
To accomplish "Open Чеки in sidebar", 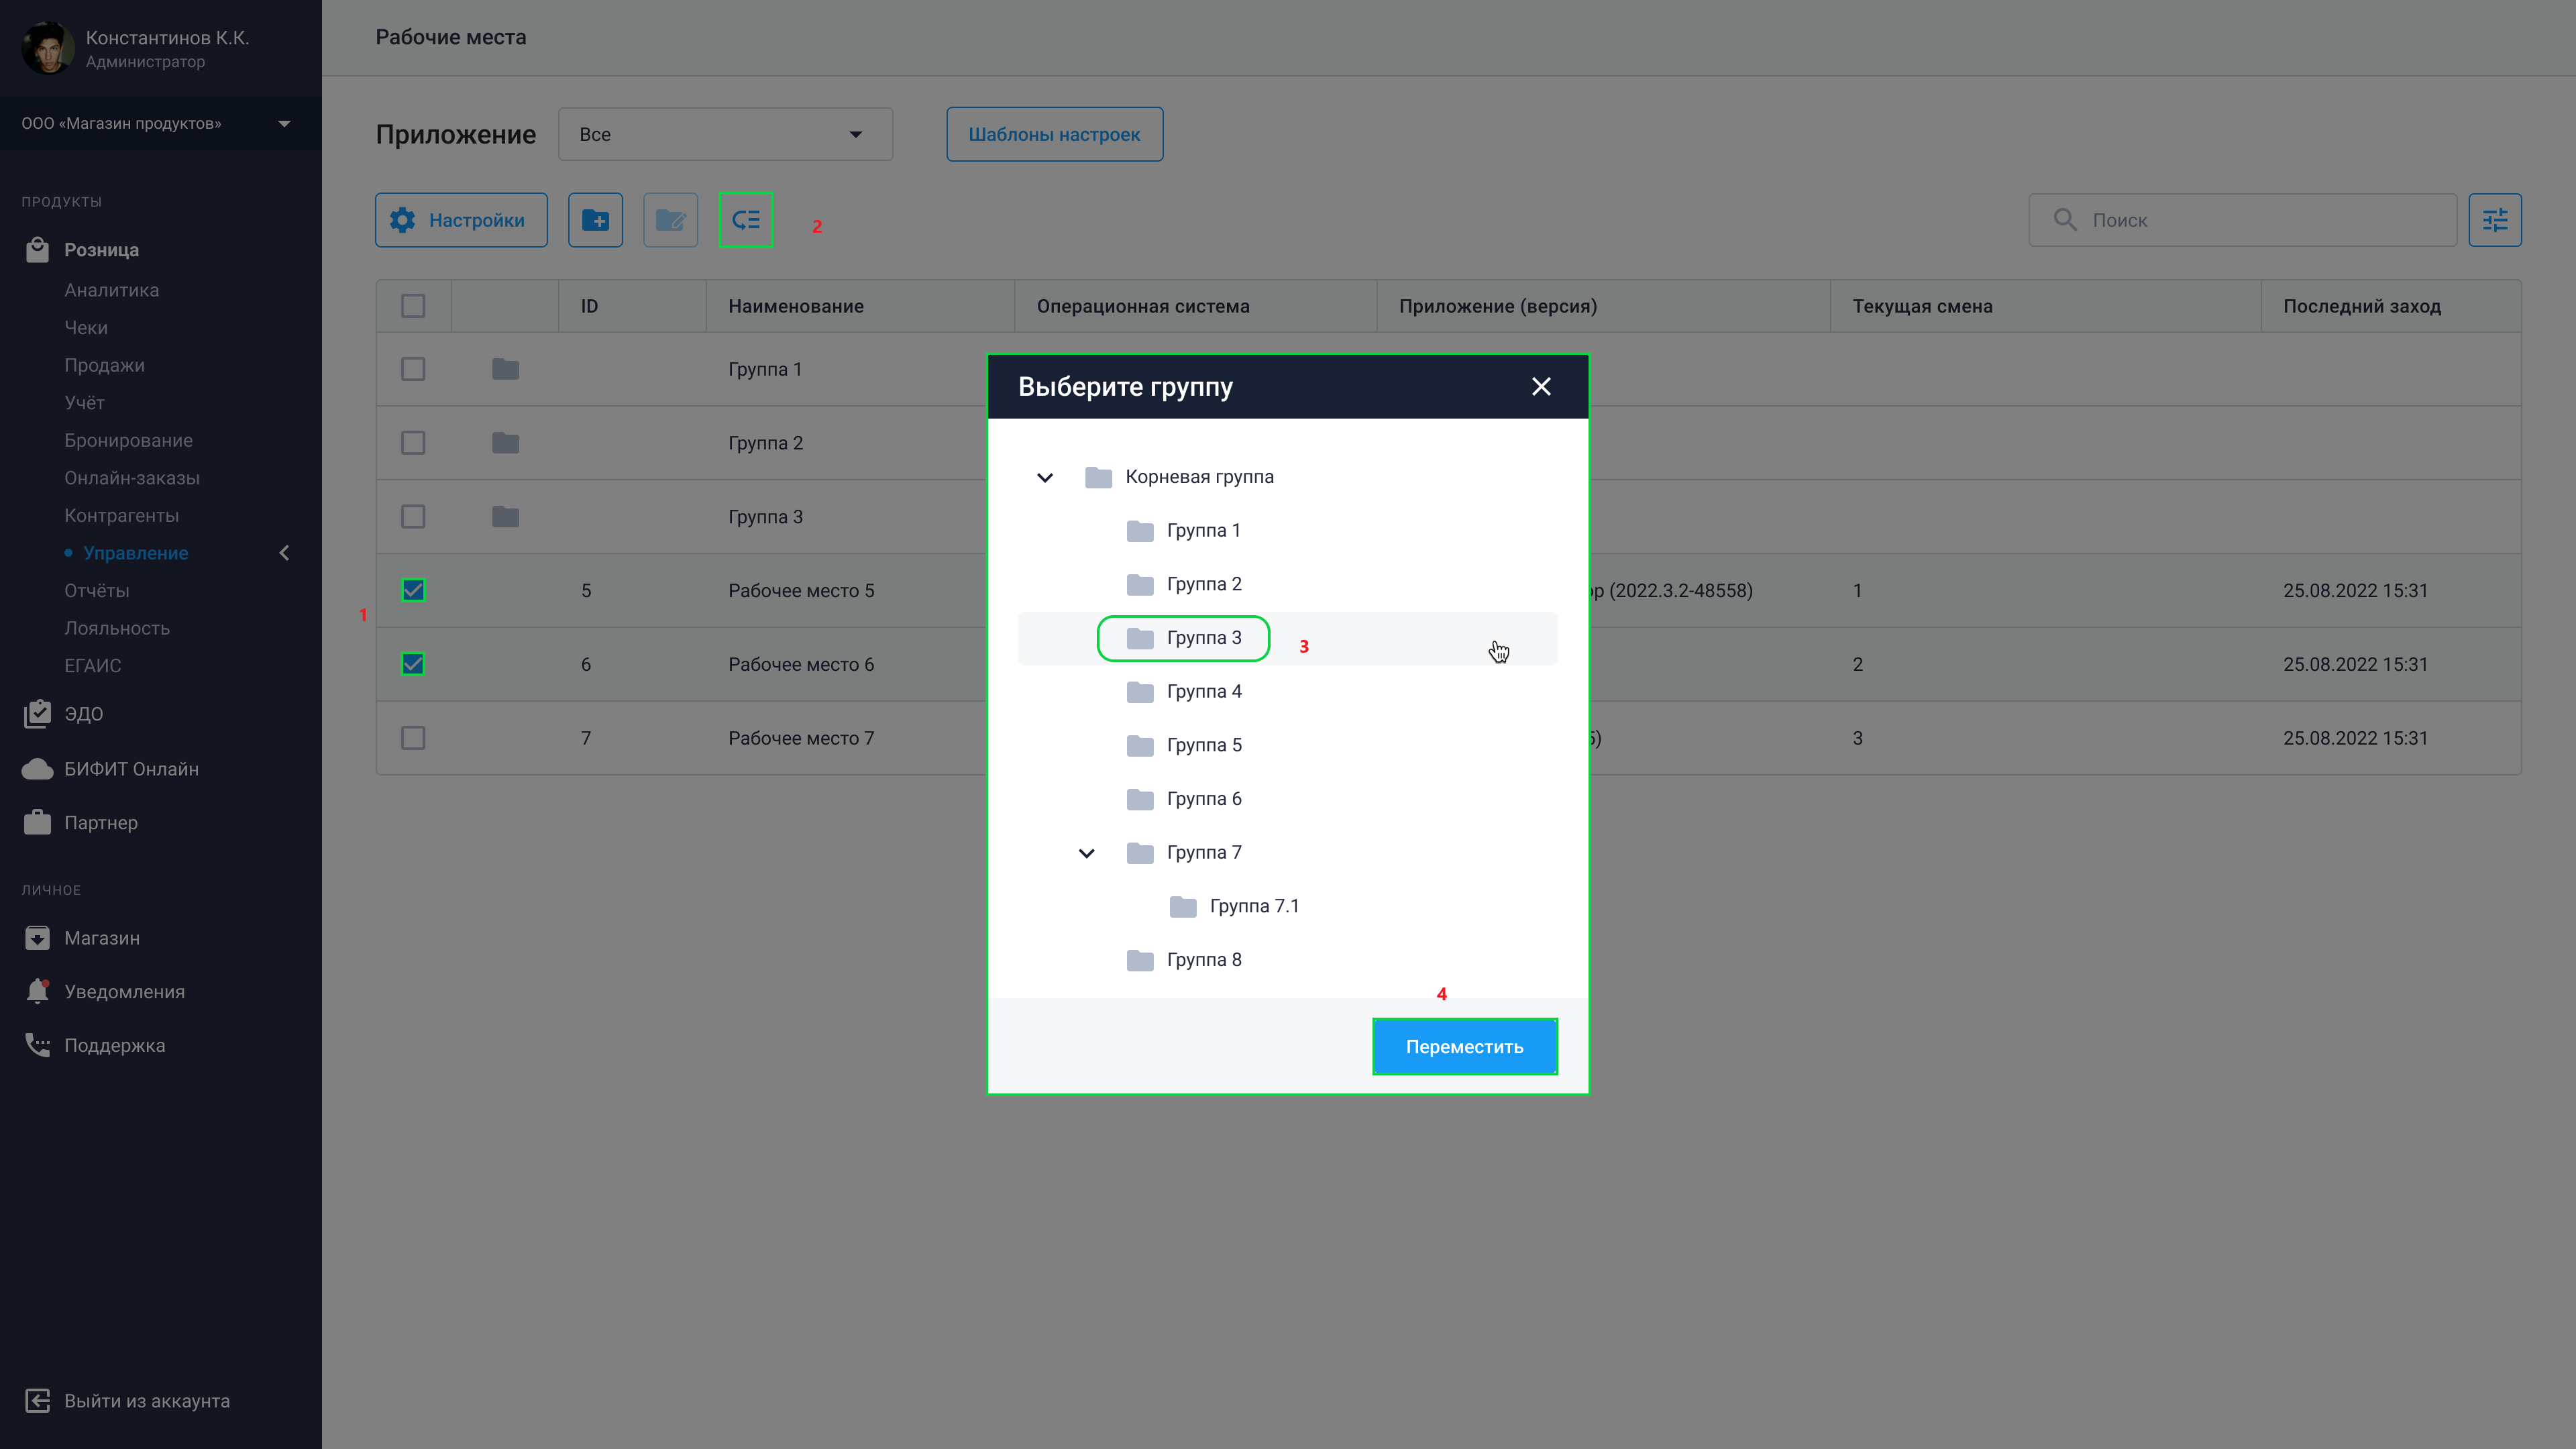I will point(86,327).
